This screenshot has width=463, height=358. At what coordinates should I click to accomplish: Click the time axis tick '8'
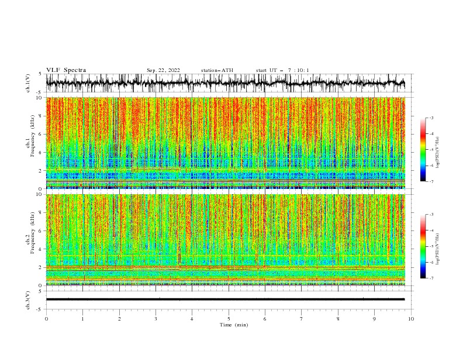[x=338, y=319]
